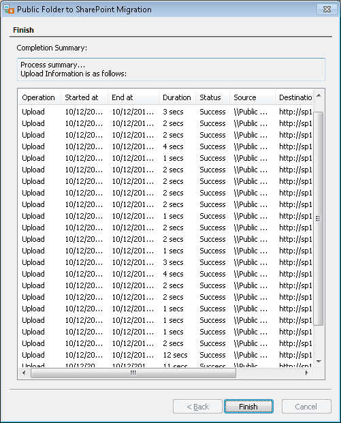Image resolution: width=341 pixels, height=423 pixels.
Task: Go back with the Back button
Action: [x=197, y=406]
